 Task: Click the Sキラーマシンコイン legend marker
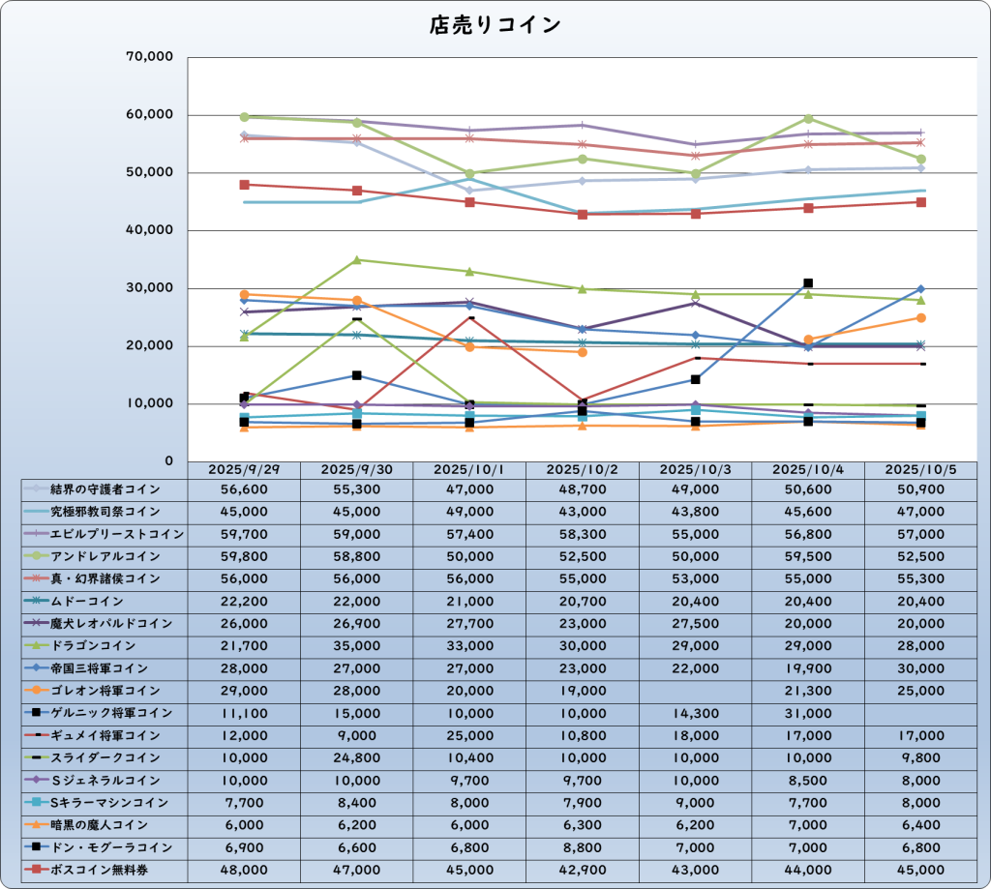pos(36,802)
